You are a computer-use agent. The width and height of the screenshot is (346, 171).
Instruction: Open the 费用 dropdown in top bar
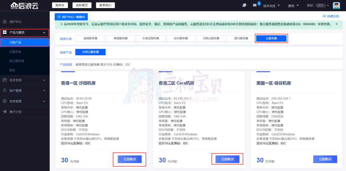[x=293, y=5]
